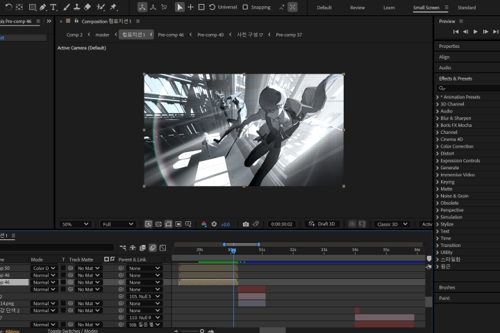
Task: Navigate to Pre-comp 40 in breadcrumb
Action: 210,35
